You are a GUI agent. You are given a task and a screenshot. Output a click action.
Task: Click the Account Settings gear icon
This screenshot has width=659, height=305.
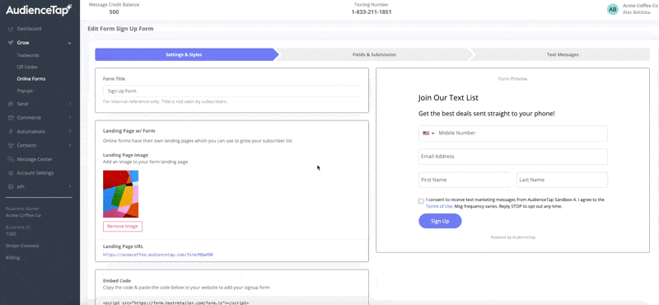(11, 173)
